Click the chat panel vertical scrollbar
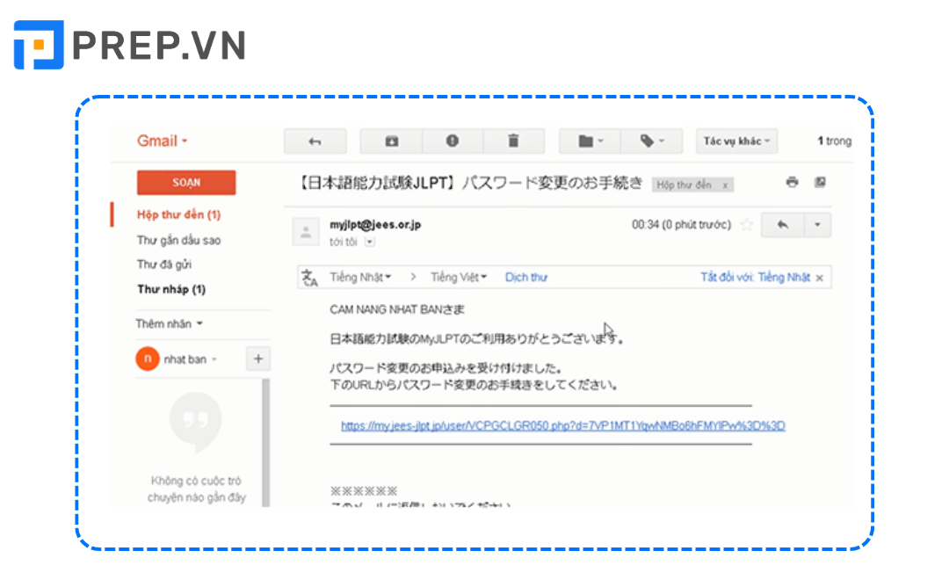The width and height of the screenshot is (949, 580). point(265,442)
